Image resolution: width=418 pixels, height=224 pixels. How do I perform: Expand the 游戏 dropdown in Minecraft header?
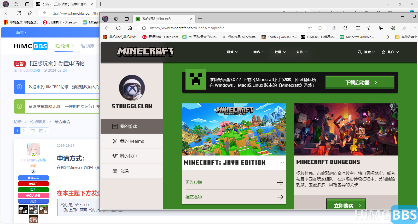[232, 52]
